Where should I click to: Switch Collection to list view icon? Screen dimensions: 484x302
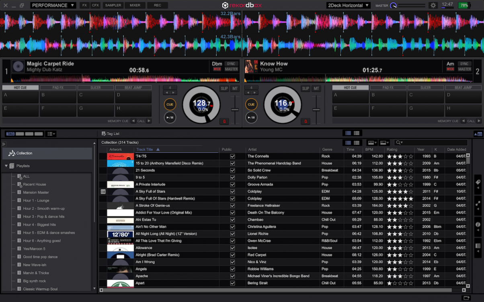(x=356, y=143)
